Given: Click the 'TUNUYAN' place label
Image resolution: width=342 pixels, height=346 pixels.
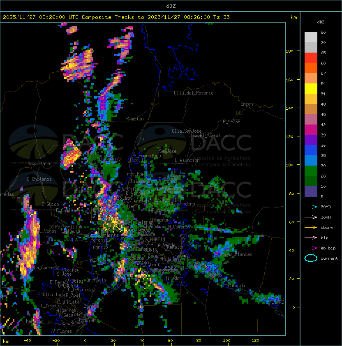Looking at the screenshot, I should click(x=87, y=320).
